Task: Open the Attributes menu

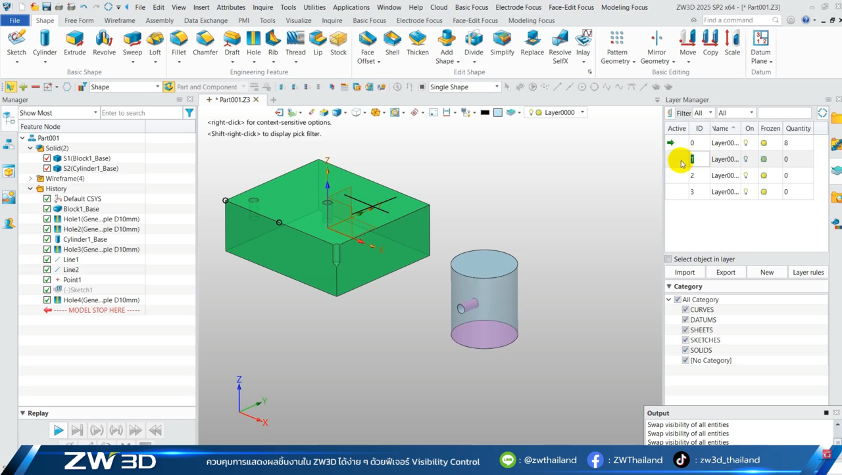Action: point(231,7)
